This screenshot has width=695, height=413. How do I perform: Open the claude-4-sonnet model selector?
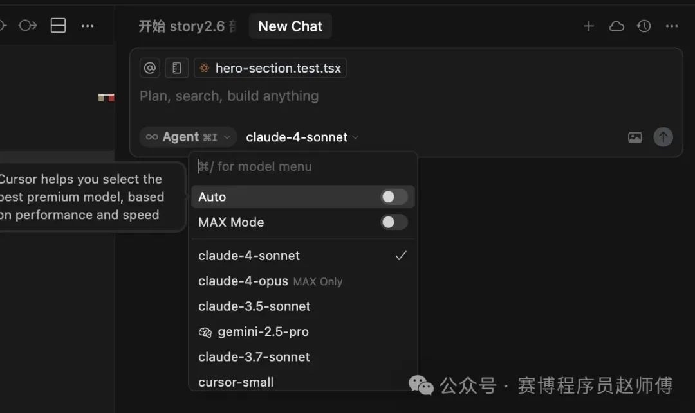(x=302, y=137)
